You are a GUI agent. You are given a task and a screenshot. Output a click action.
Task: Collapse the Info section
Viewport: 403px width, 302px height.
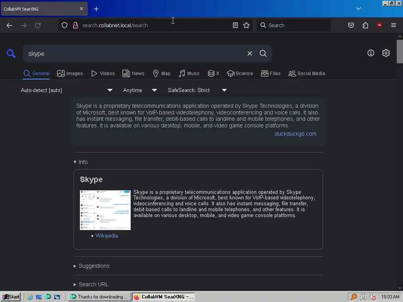coord(81,162)
